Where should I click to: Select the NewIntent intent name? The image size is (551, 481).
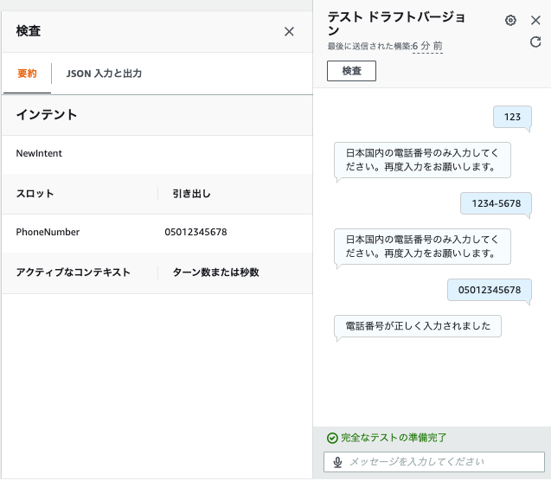click(x=39, y=153)
